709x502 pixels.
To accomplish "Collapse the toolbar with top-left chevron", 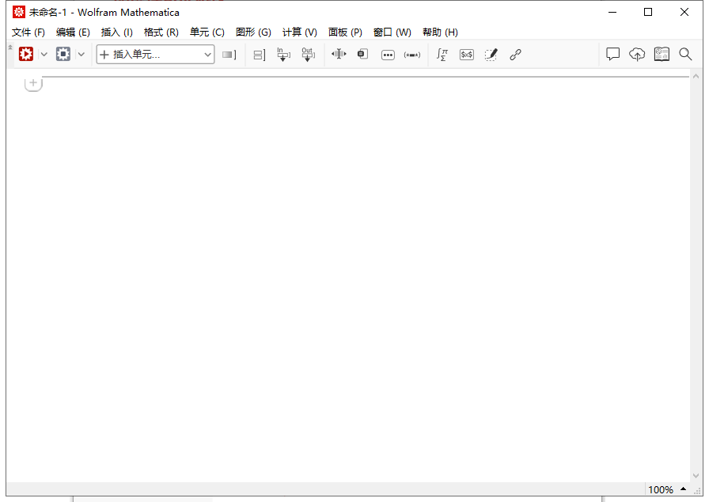I will pos(10,48).
